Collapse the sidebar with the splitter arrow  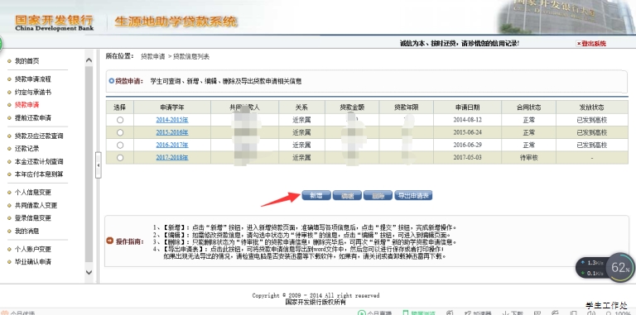[99, 165]
